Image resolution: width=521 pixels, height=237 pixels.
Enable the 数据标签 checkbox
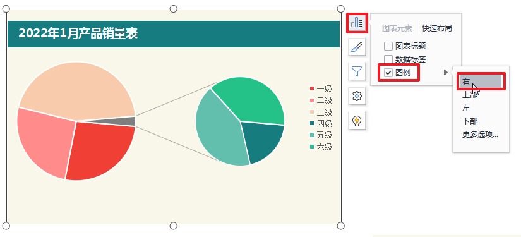(x=388, y=59)
